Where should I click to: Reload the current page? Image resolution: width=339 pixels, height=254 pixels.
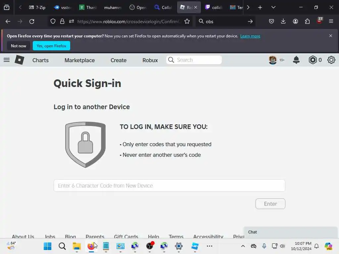(x=32, y=21)
